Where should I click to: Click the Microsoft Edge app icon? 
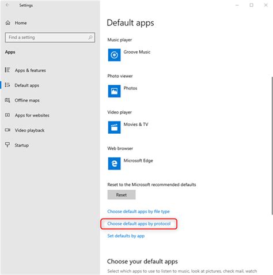[x=114, y=164]
